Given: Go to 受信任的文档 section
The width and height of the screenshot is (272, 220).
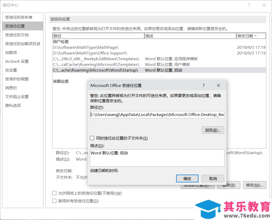Looking at the screenshot, I should [23, 35].
